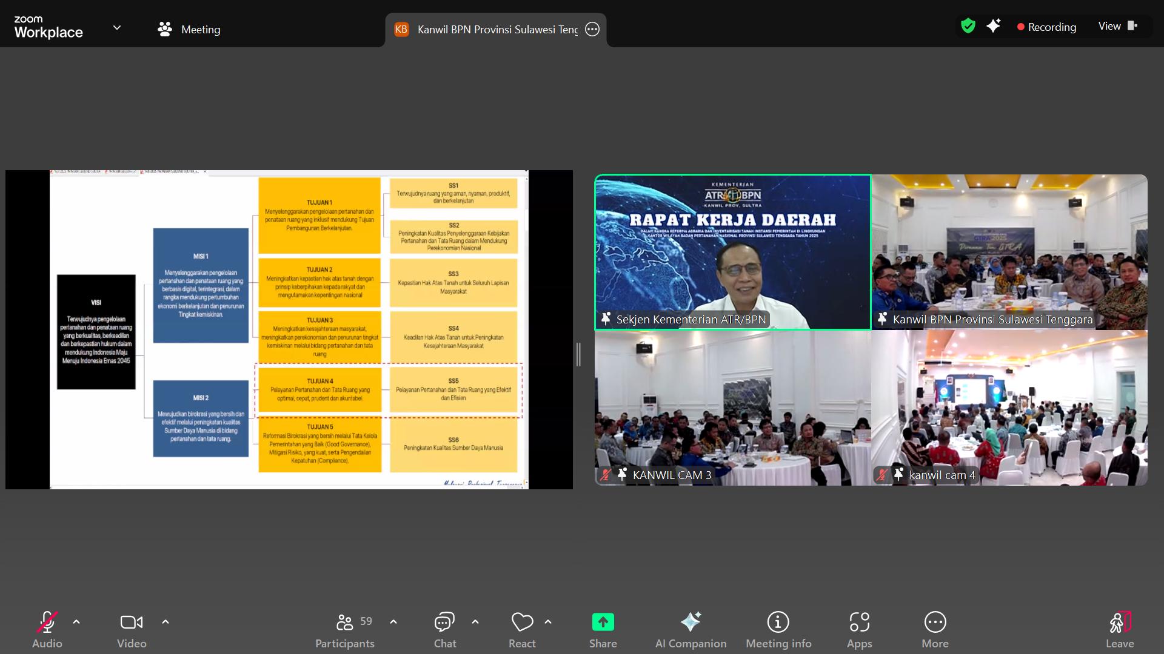
Task: Open Kanwil BPN tab options menu
Action: click(592, 29)
